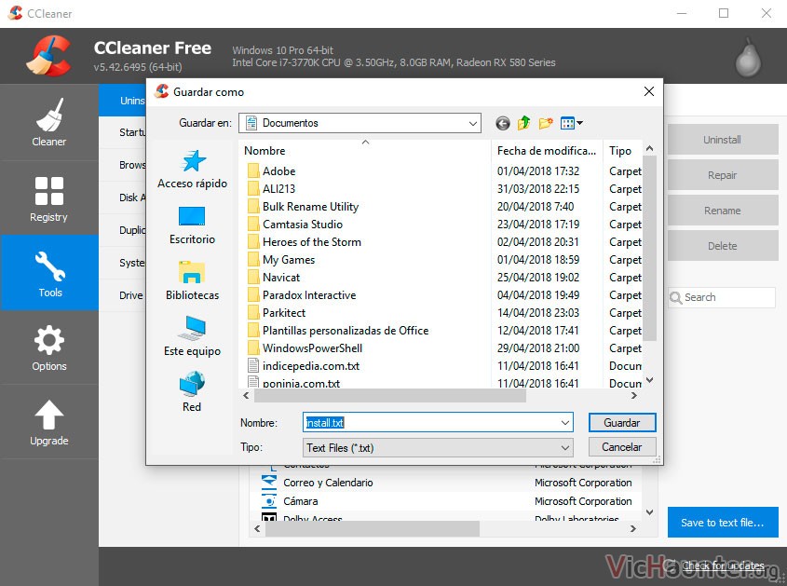The image size is (787, 586).
Task: Expand the Nombre filename dropdown arrow
Action: click(x=564, y=423)
